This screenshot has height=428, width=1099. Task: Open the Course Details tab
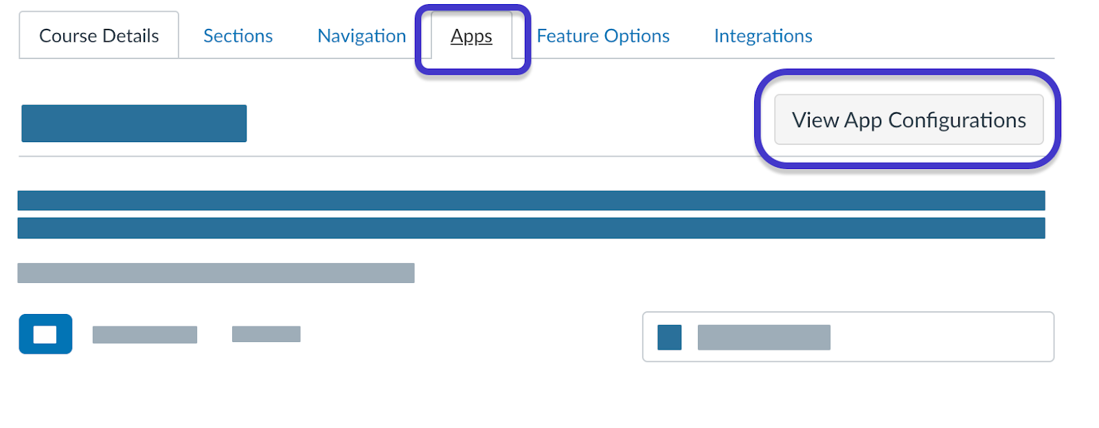point(98,35)
